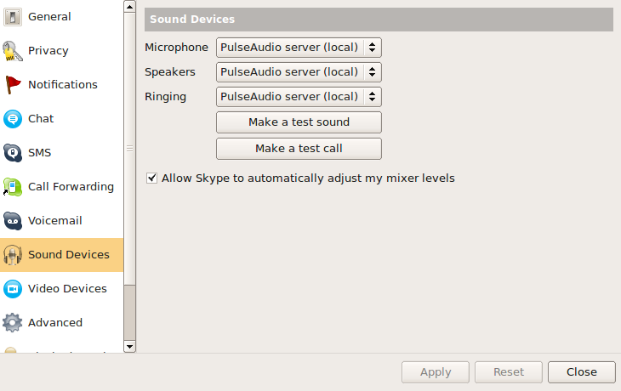Click the sidebar scrollbar up arrow

click(x=129, y=6)
